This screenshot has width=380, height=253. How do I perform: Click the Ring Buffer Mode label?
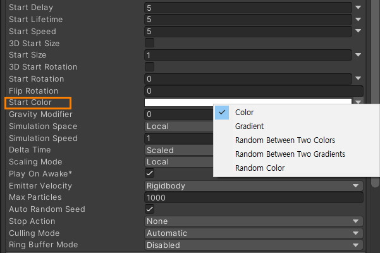click(x=44, y=245)
